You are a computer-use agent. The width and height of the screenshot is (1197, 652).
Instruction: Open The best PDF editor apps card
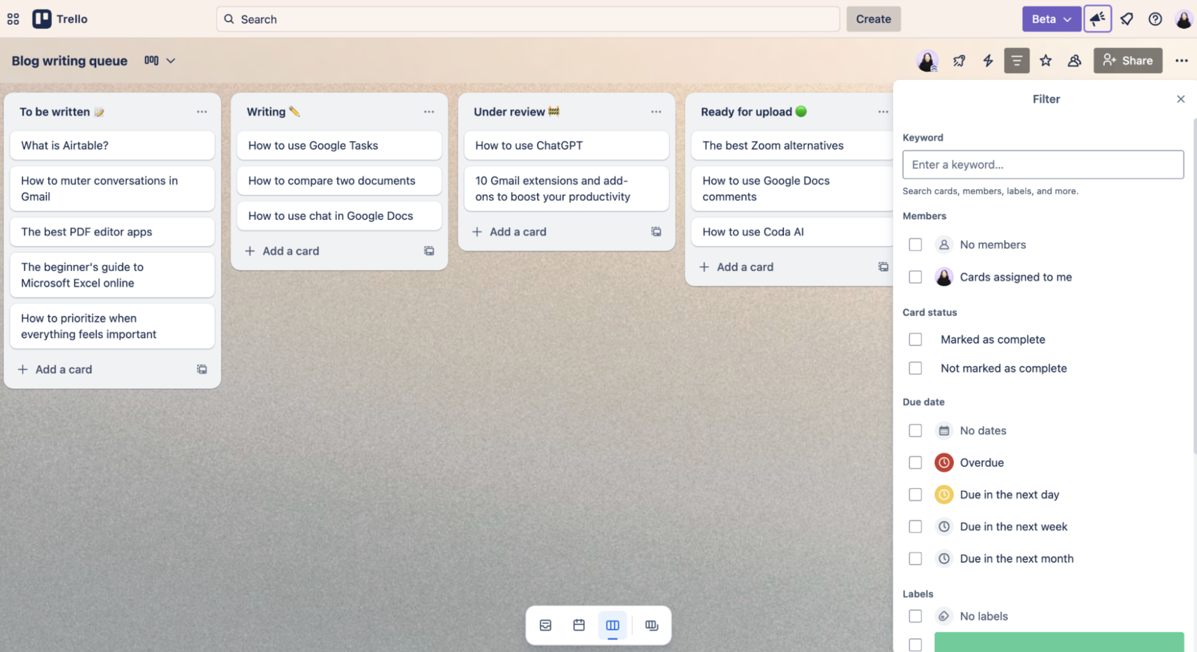pos(112,232)
